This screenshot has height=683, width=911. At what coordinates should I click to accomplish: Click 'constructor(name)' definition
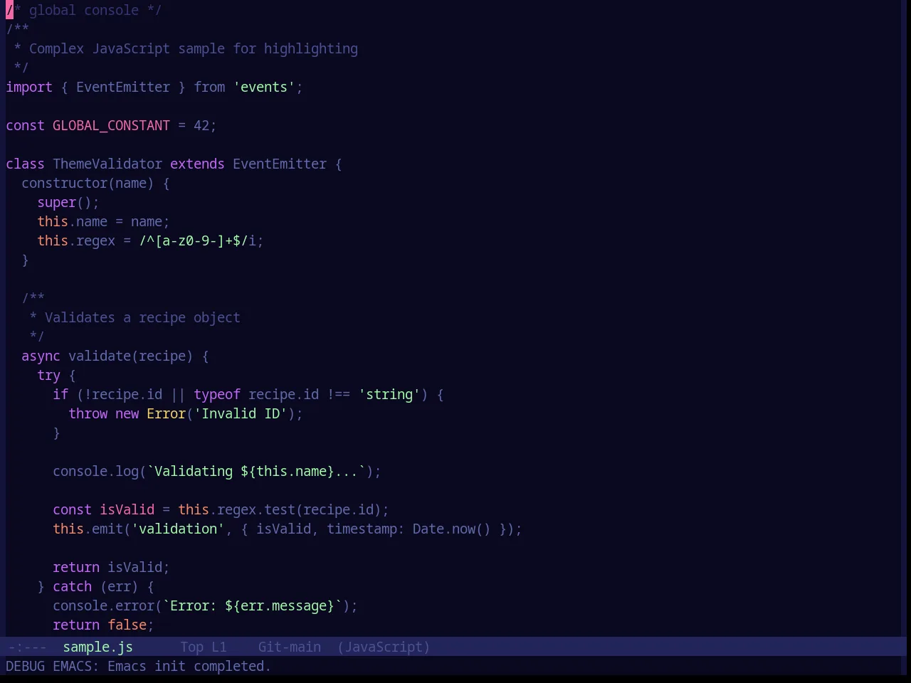click(88, 183)
